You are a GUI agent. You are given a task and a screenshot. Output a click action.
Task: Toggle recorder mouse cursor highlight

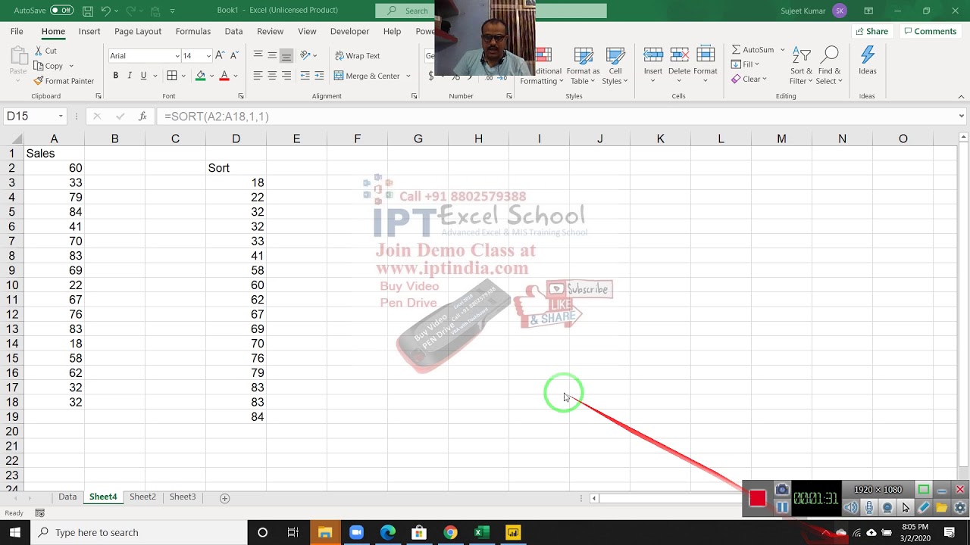pyautogui.click(x=906, y=508)
